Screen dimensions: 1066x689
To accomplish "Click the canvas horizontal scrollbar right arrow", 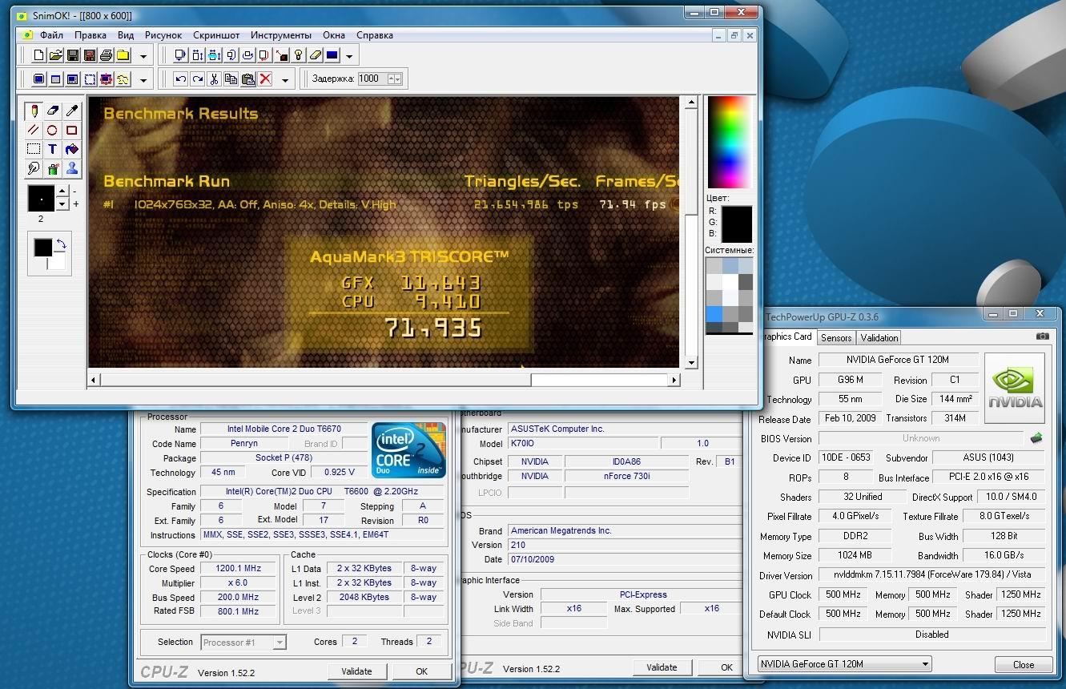I will tap(674, 380).
